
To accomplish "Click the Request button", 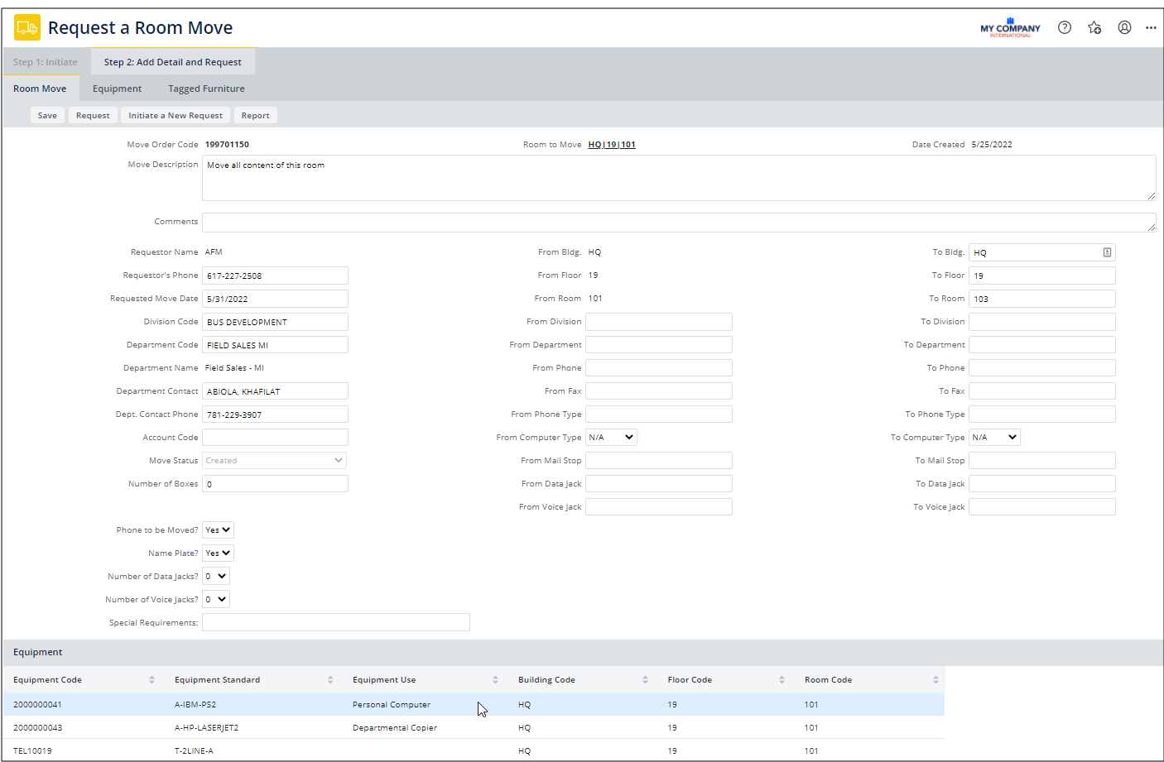I will point(93,116).
